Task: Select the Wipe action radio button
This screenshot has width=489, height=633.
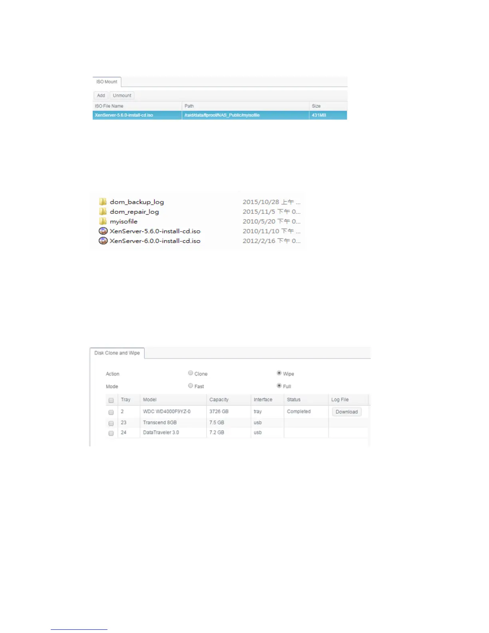Action: [279, 373]
